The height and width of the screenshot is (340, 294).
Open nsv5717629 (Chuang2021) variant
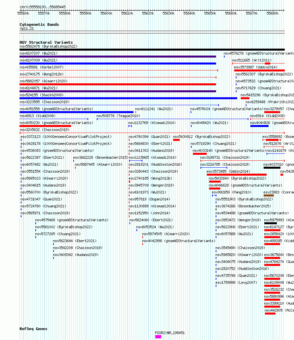[259, 88]
